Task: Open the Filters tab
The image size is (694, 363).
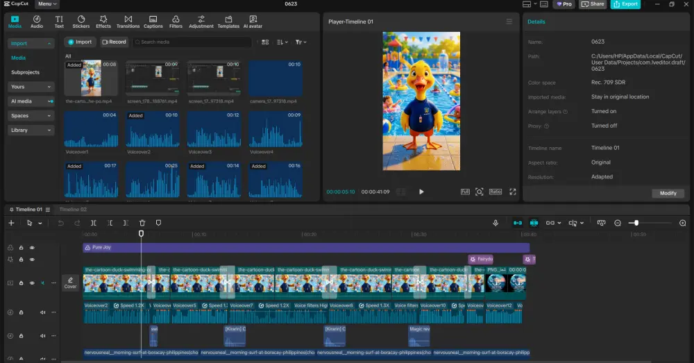Action: tap(176, 22)
